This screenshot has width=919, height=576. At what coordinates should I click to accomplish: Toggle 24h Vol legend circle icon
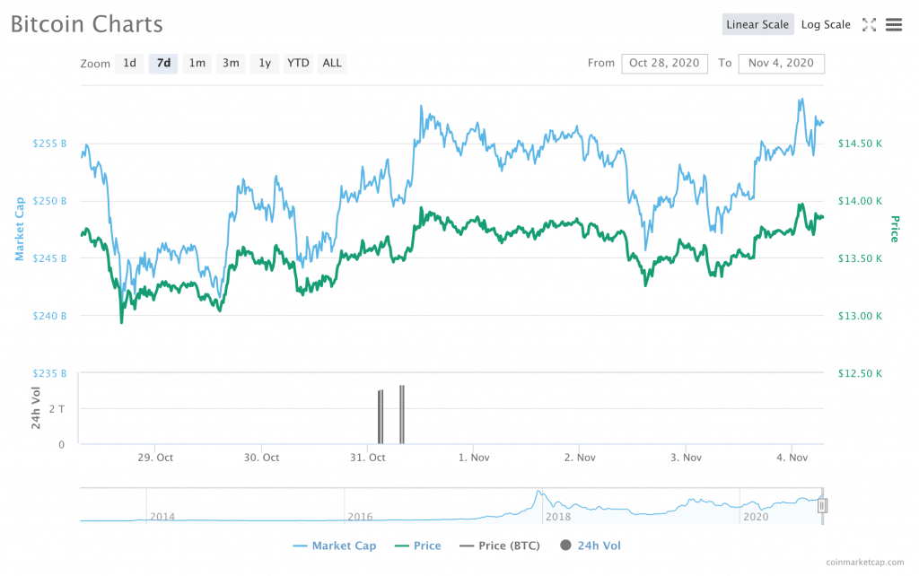tap(566, 545)
